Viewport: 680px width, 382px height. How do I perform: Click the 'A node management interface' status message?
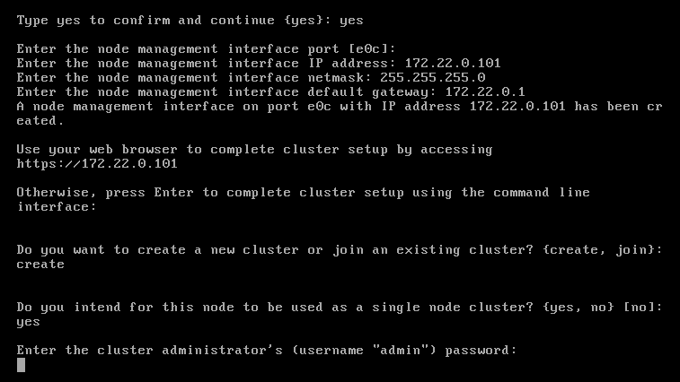pyautogui.click(x=340, y=114)
